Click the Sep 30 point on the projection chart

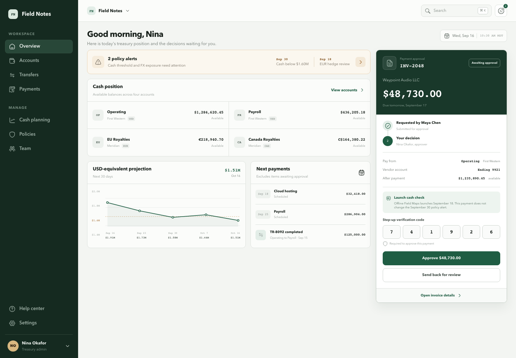click(x=173, y=217)
